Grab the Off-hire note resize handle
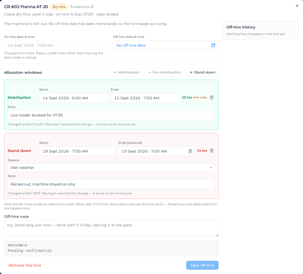This screenshot has height=274, width=303. [217, 235]
